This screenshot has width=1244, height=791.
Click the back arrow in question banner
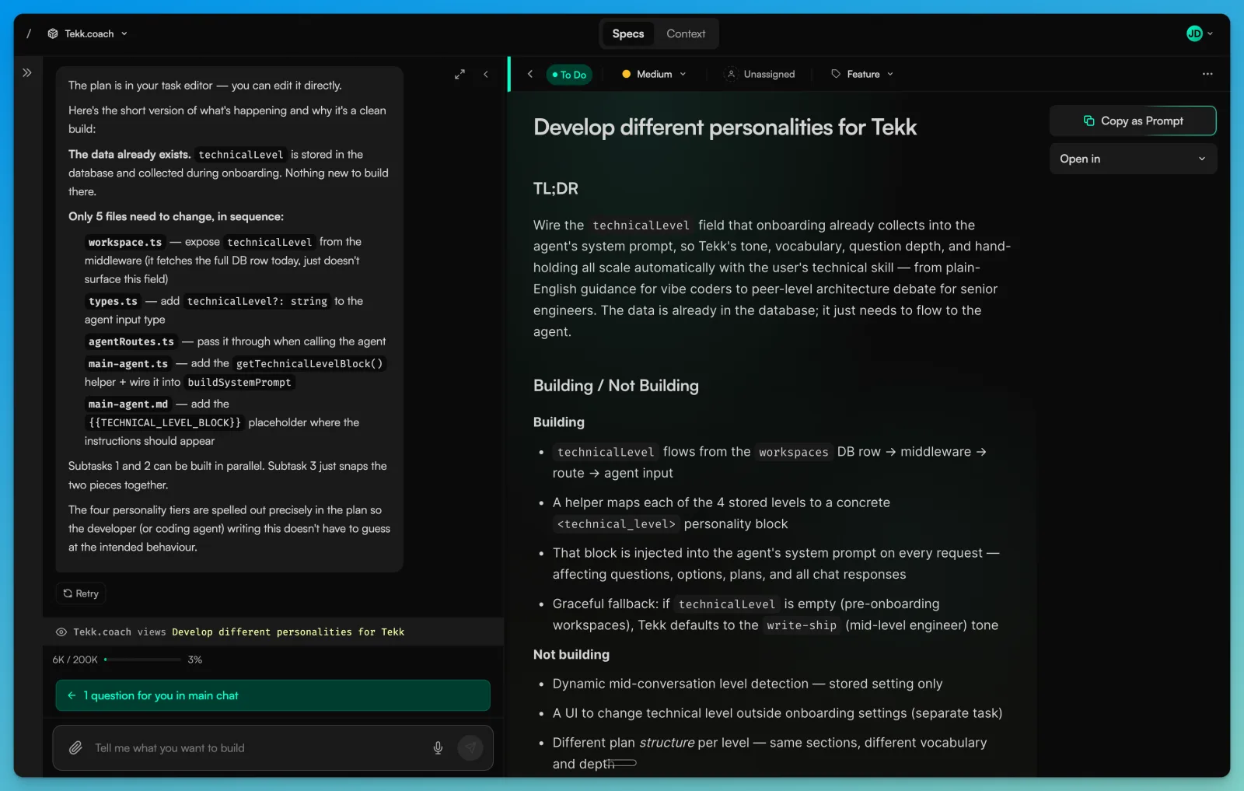(x=72, y=695)
